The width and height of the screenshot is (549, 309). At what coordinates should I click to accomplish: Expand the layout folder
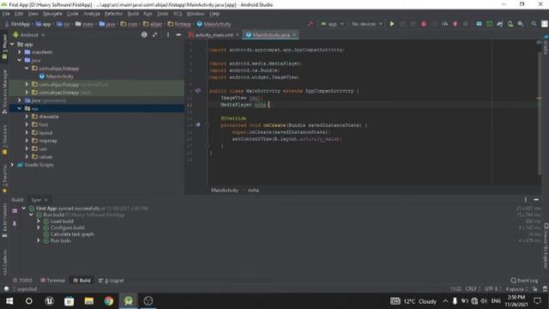pos(27,132)
